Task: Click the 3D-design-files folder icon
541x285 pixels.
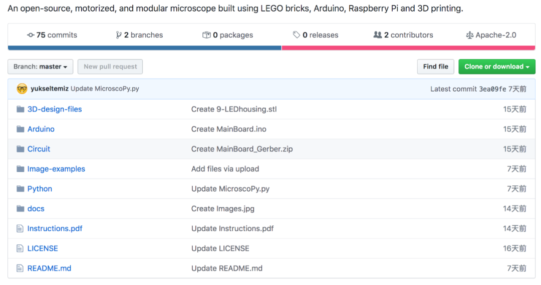Action: 20,109
